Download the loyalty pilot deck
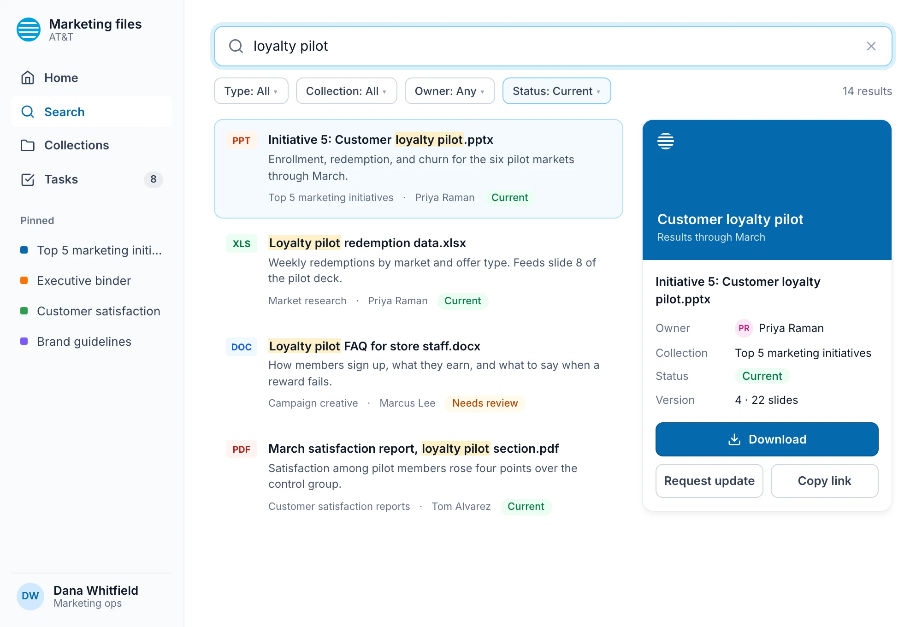The image size is (922, 627). point(767,439)
